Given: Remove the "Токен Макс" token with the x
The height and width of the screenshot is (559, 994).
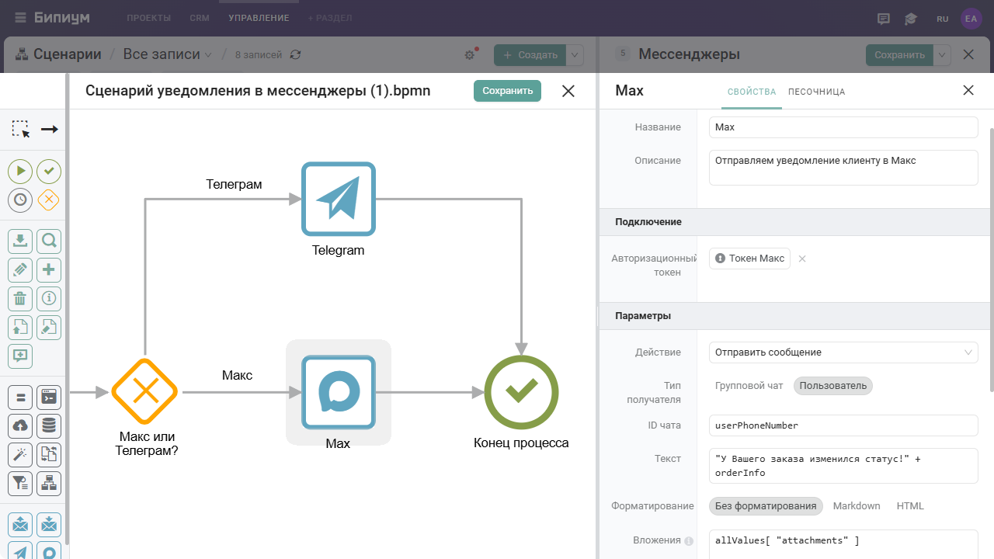Looking at the screenshot, I should click(x=802, y=259).
